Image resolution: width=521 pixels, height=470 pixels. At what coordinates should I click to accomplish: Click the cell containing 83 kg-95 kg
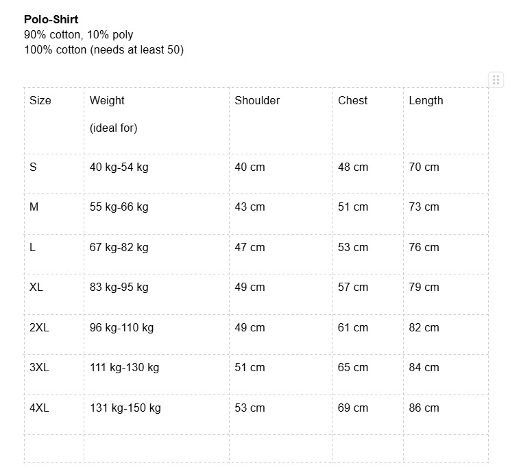coord(156,294)
